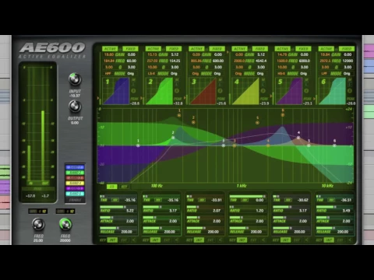This screenshot has width=374, height=280.
Task: Select the band 6 teal response curve thumbnail
Action: click(x=332, y=91)
